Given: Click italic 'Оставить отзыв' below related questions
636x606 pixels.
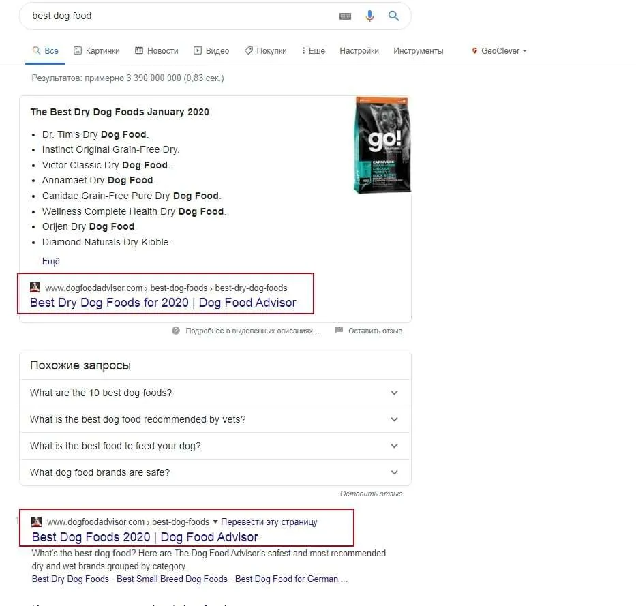Looking at the screenshot, I should tap(371, 494).
